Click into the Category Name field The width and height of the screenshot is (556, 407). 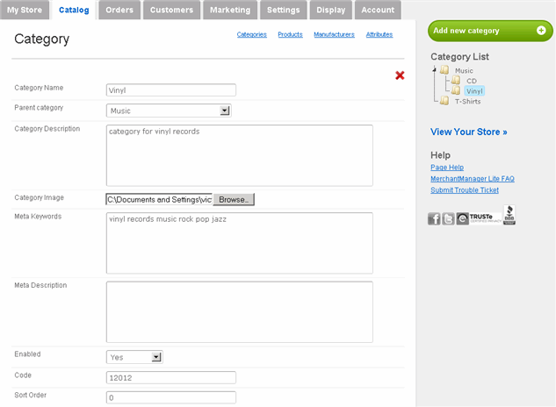171,89
